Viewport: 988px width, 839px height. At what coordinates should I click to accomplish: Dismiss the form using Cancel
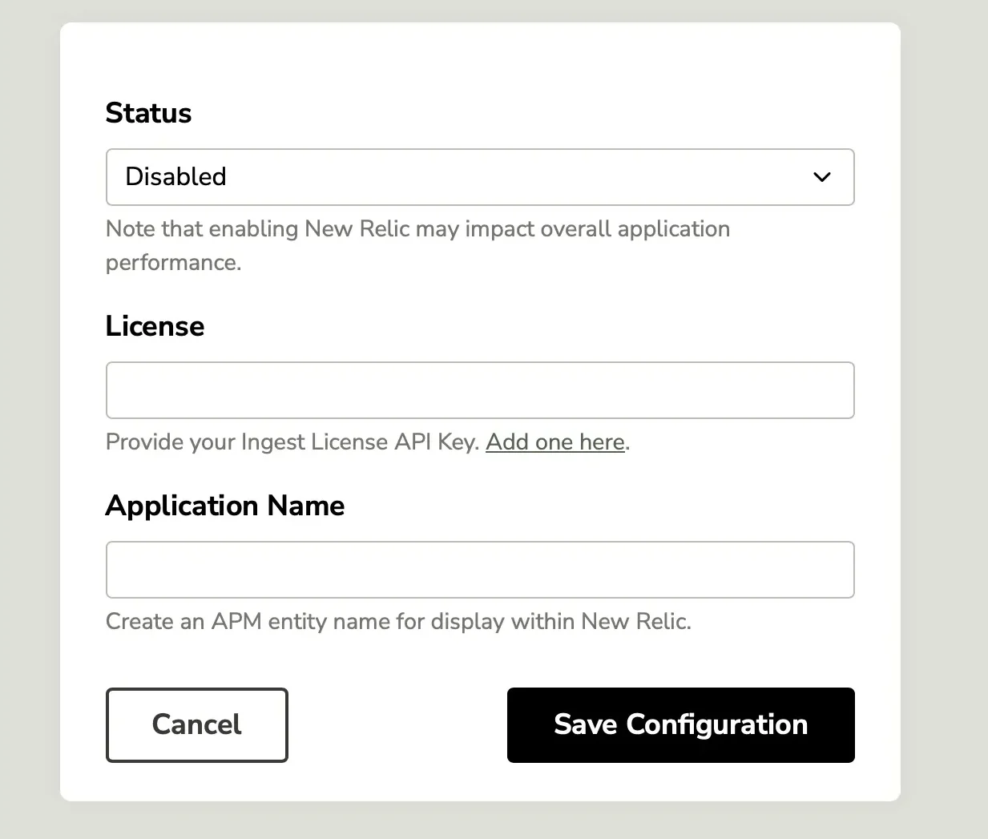pyautogui.click(x=196, y=724)
